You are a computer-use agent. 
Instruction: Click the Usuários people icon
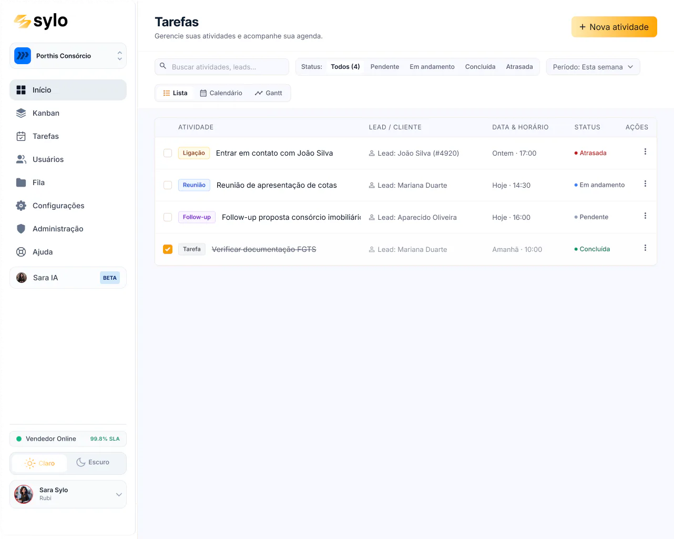click(21, 159)
